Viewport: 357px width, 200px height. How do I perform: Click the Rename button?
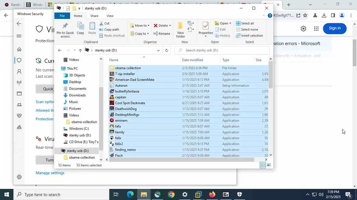(162, 34)
